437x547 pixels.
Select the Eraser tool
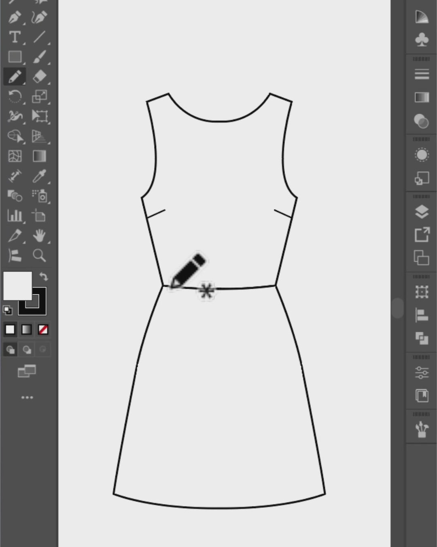(39, 76)
